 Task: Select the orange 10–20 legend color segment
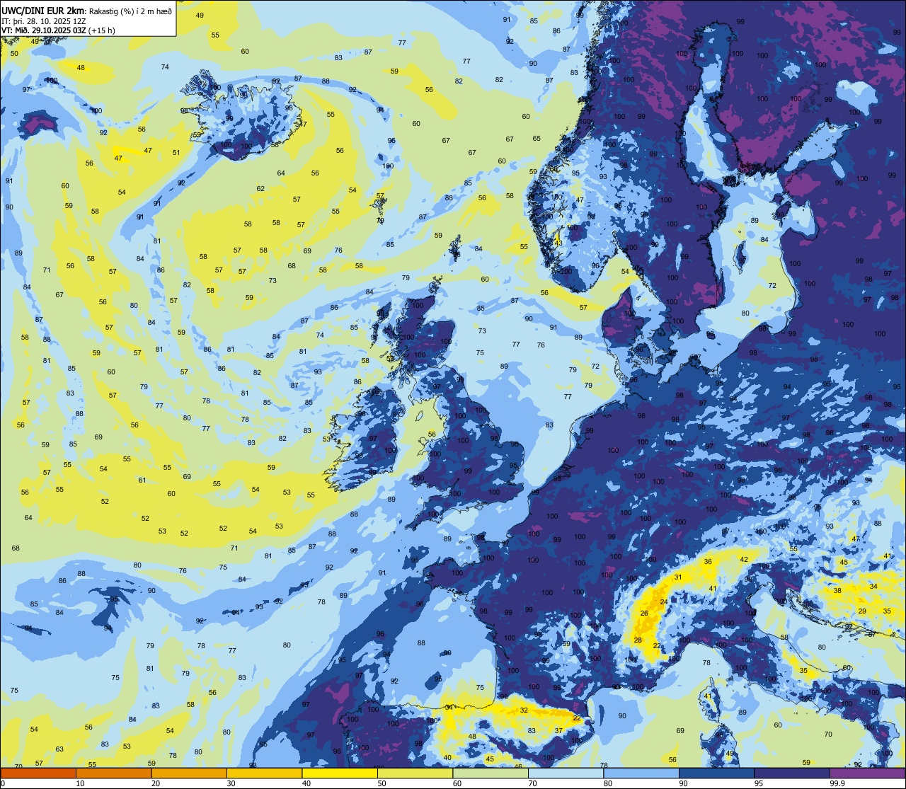coord(113,773)
